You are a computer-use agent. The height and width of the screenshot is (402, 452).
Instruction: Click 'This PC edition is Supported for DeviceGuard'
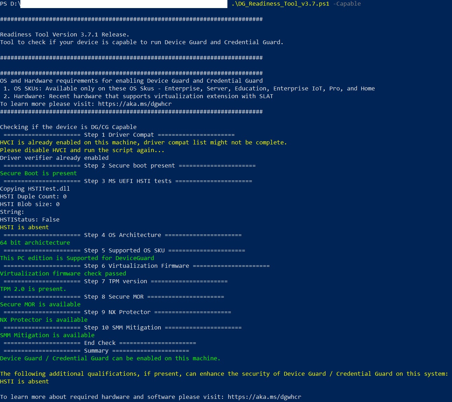[77, 258]
